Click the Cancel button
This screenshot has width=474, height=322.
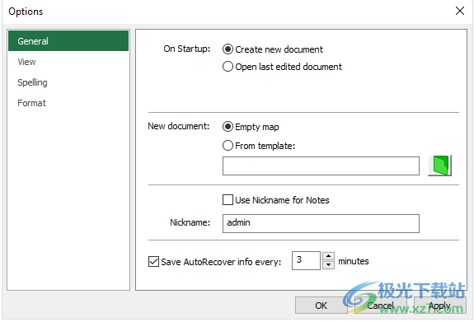(x=380, y=306)
